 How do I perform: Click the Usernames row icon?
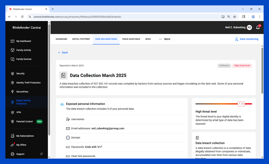[68, 119]
